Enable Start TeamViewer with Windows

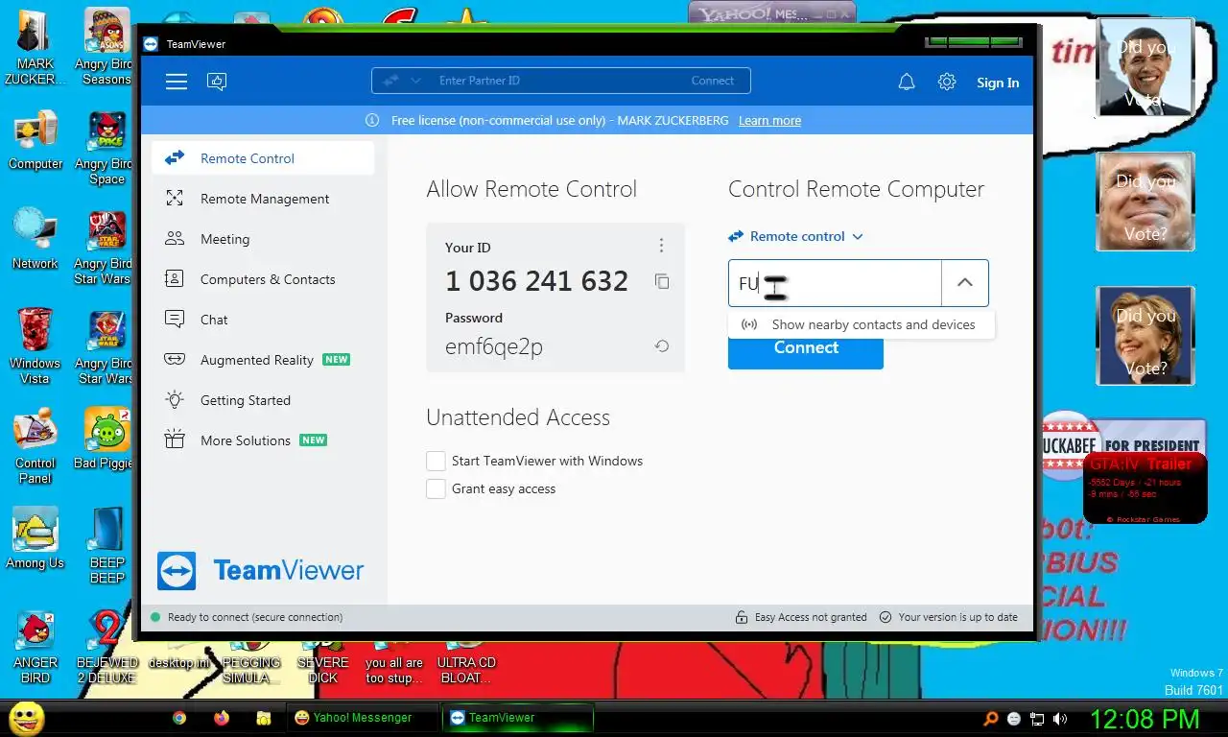(x=436, y=461)
